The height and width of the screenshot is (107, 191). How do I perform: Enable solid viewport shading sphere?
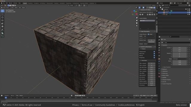[x=151, y=8]
